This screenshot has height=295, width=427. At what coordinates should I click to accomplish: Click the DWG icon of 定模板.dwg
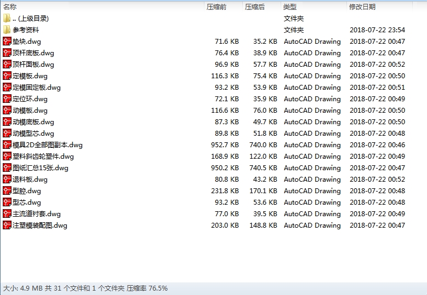7,76
